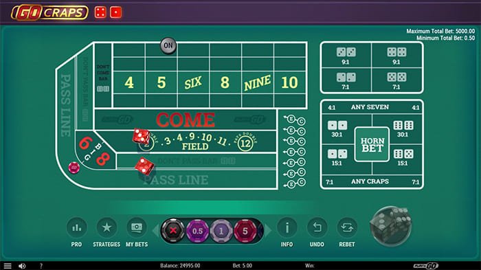Click the chip on Pass Line corner
The image size is (481, 270).
(x=74, y=168)
